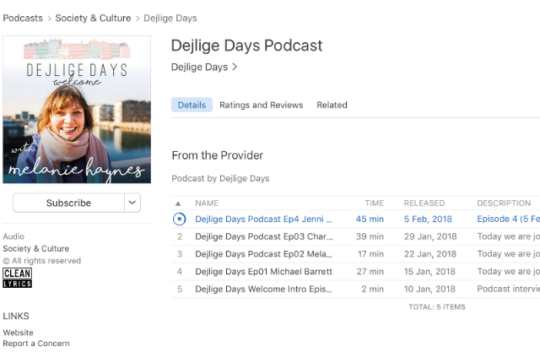The height and width of the screenshot is (363, 540).
Task: Select Dejlige Days Podcast Ep02 episode
Action: [x=263, y=254]
